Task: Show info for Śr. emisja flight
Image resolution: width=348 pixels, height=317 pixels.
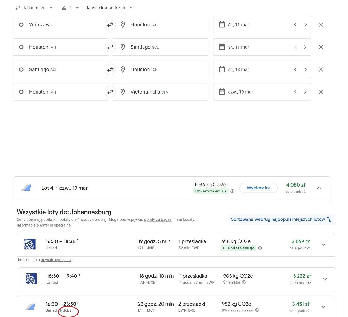Action: point(244,282)
